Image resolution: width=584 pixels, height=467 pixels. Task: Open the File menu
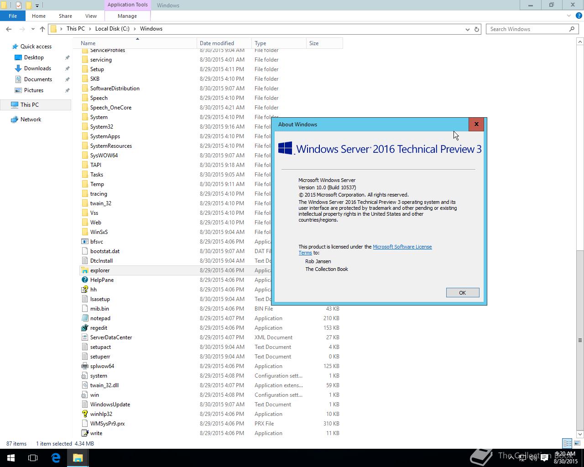tap(13, 16)
